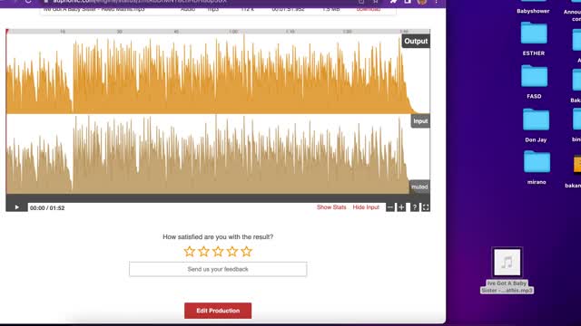Click the red playhead marker at the timeline start

7,32
